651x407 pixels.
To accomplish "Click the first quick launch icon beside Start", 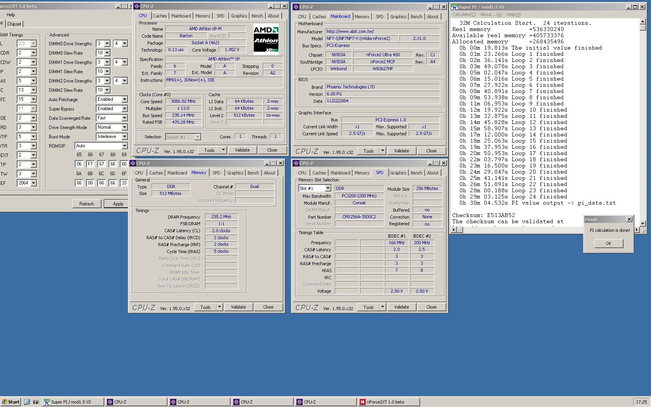I will (x=27, y=402).
